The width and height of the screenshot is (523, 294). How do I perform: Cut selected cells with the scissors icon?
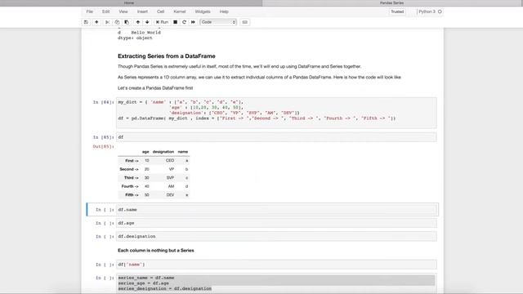[107, 22]
